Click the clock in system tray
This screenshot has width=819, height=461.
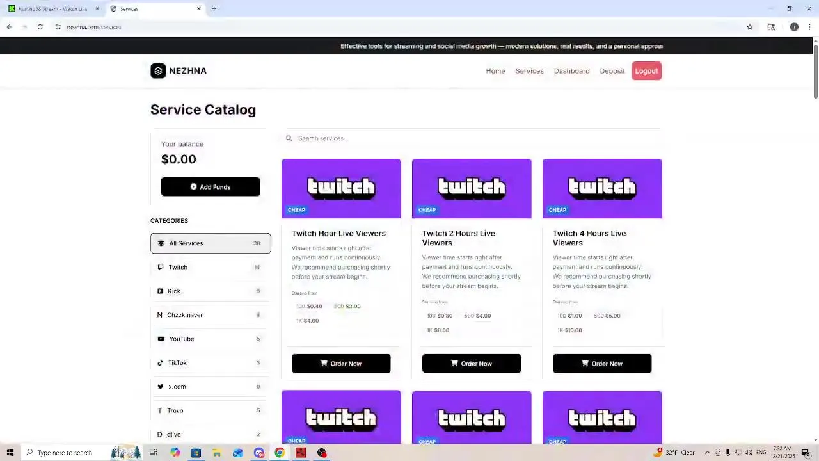tap(782, 453)
